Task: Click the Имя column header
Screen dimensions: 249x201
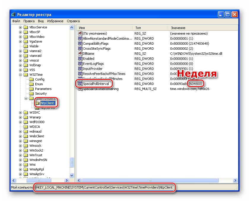Action: [x=105, y=28]
